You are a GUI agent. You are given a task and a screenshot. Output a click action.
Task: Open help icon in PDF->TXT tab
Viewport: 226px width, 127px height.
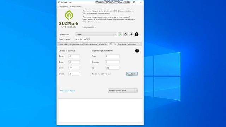(137, 51)
